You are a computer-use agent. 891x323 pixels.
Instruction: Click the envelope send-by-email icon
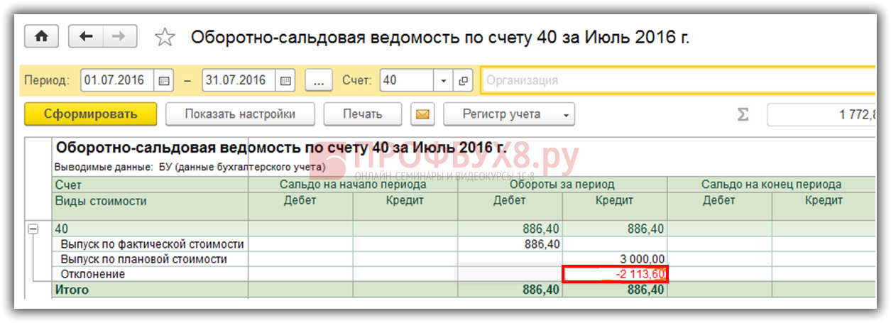422,114
